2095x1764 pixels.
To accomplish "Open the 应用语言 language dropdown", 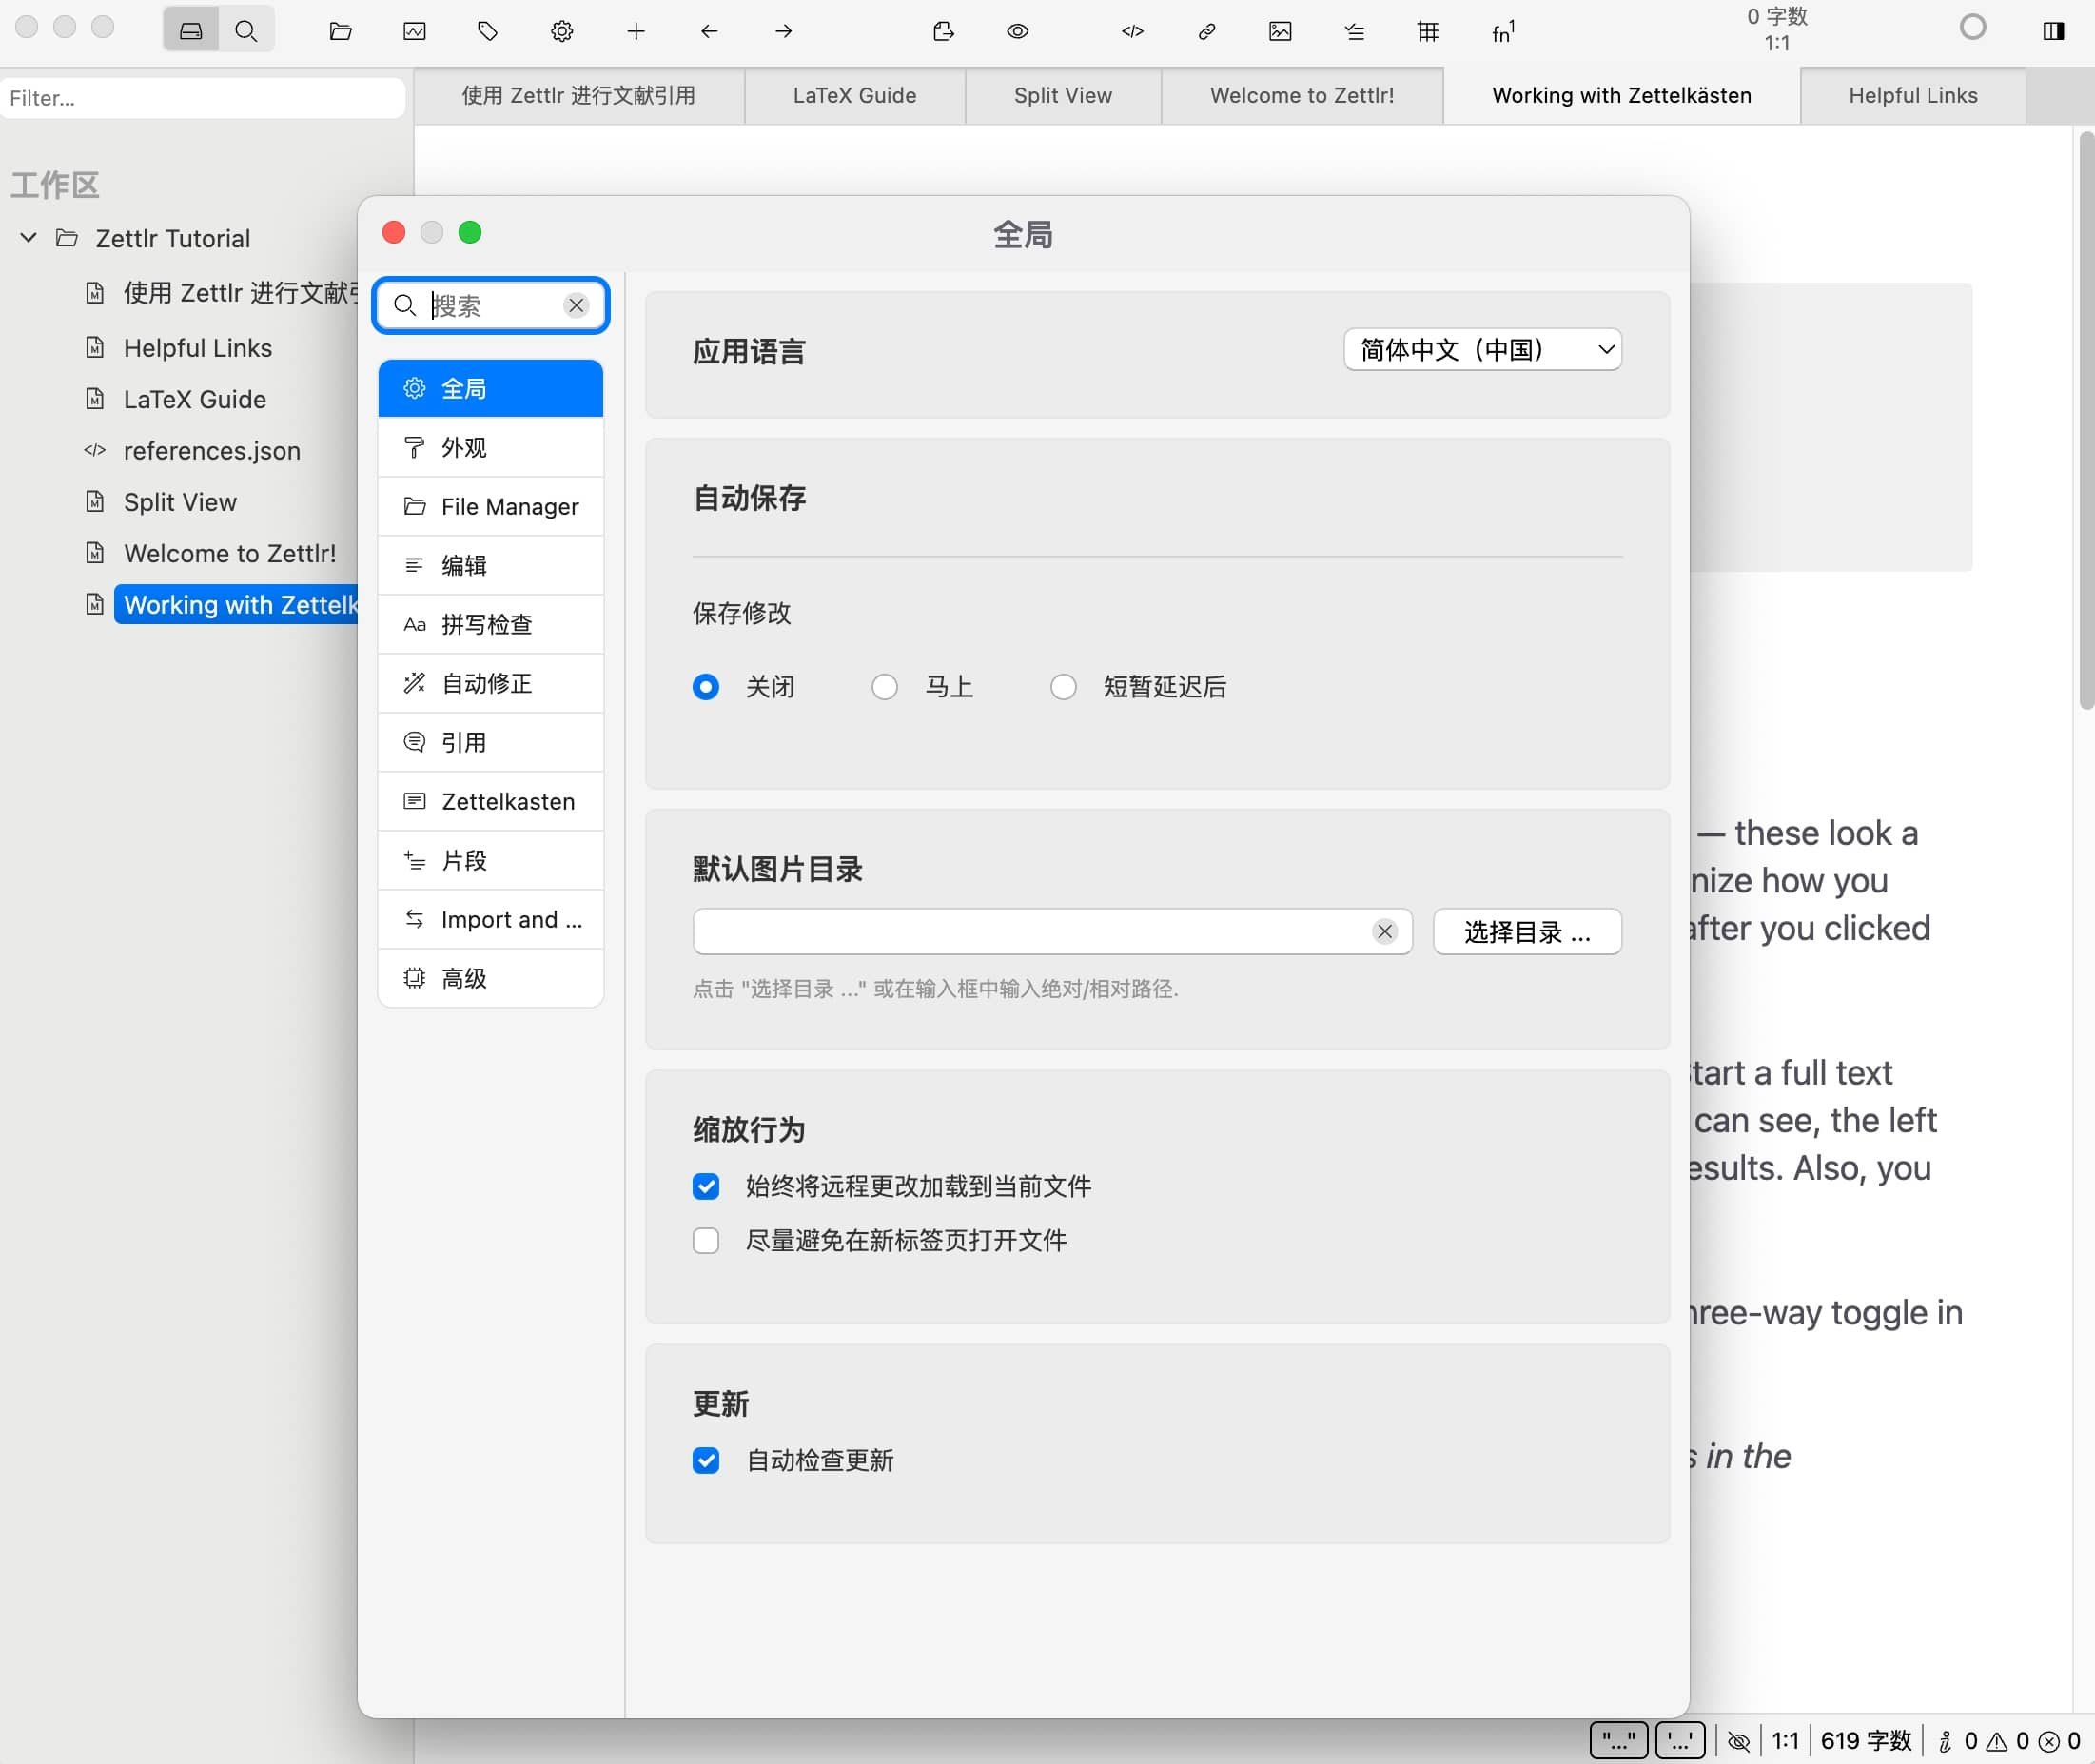I will (x=1482, y=349).
